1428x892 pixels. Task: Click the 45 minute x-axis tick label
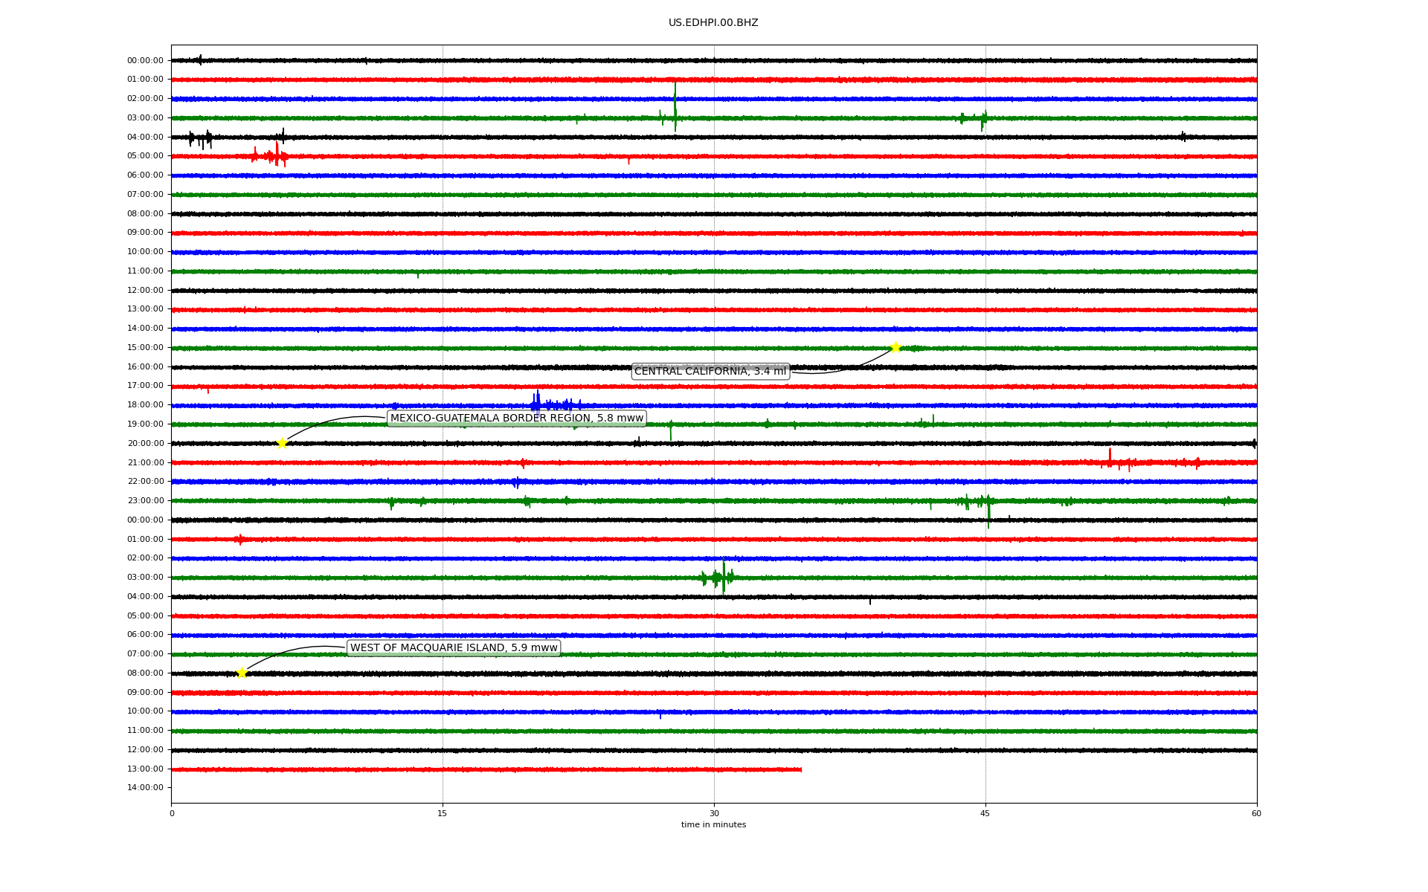(x=985, y=813)
